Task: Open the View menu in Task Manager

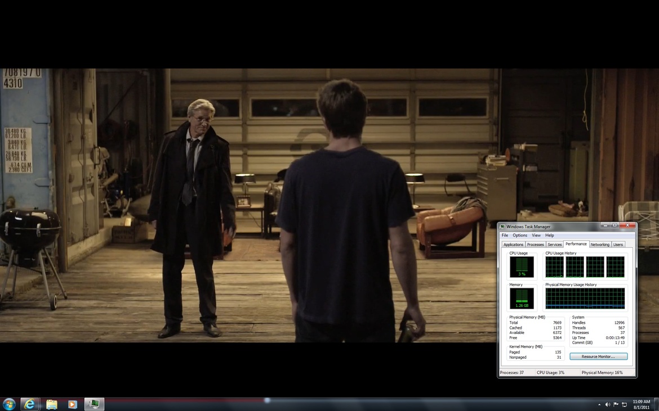Action: point(536,235)
